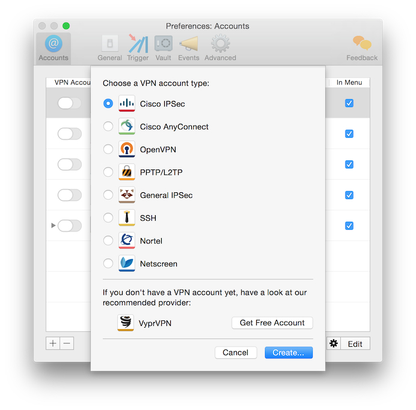Click the Netscreen leaf icon

127,264
